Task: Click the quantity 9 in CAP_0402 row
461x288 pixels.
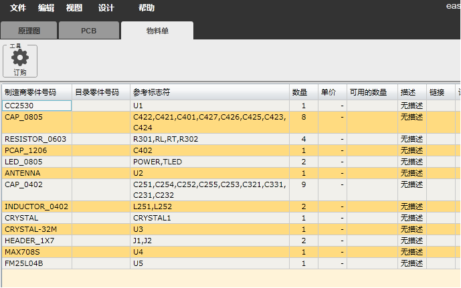Action: 304,190
